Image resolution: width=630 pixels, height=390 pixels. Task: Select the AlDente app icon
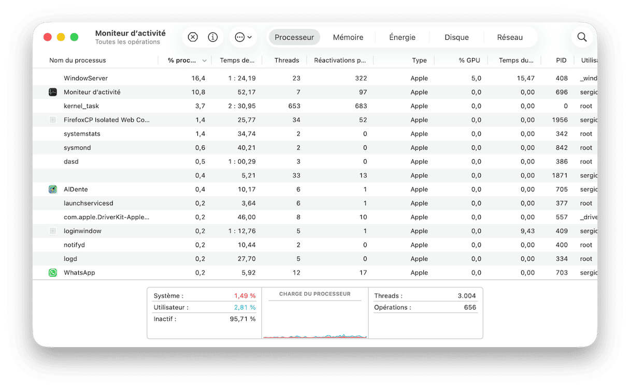[x=53, y=189]
